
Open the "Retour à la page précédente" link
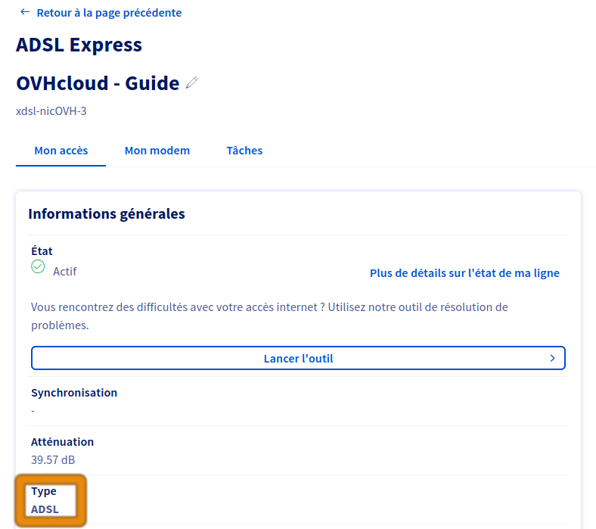tap(109, 13)
